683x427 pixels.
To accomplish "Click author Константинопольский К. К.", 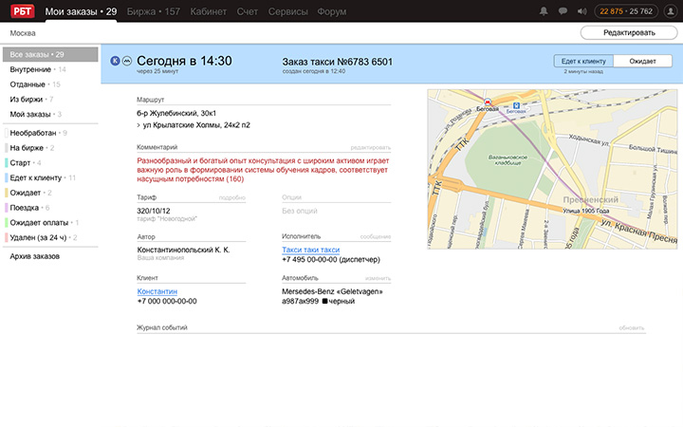I will [x=183, y=250].
